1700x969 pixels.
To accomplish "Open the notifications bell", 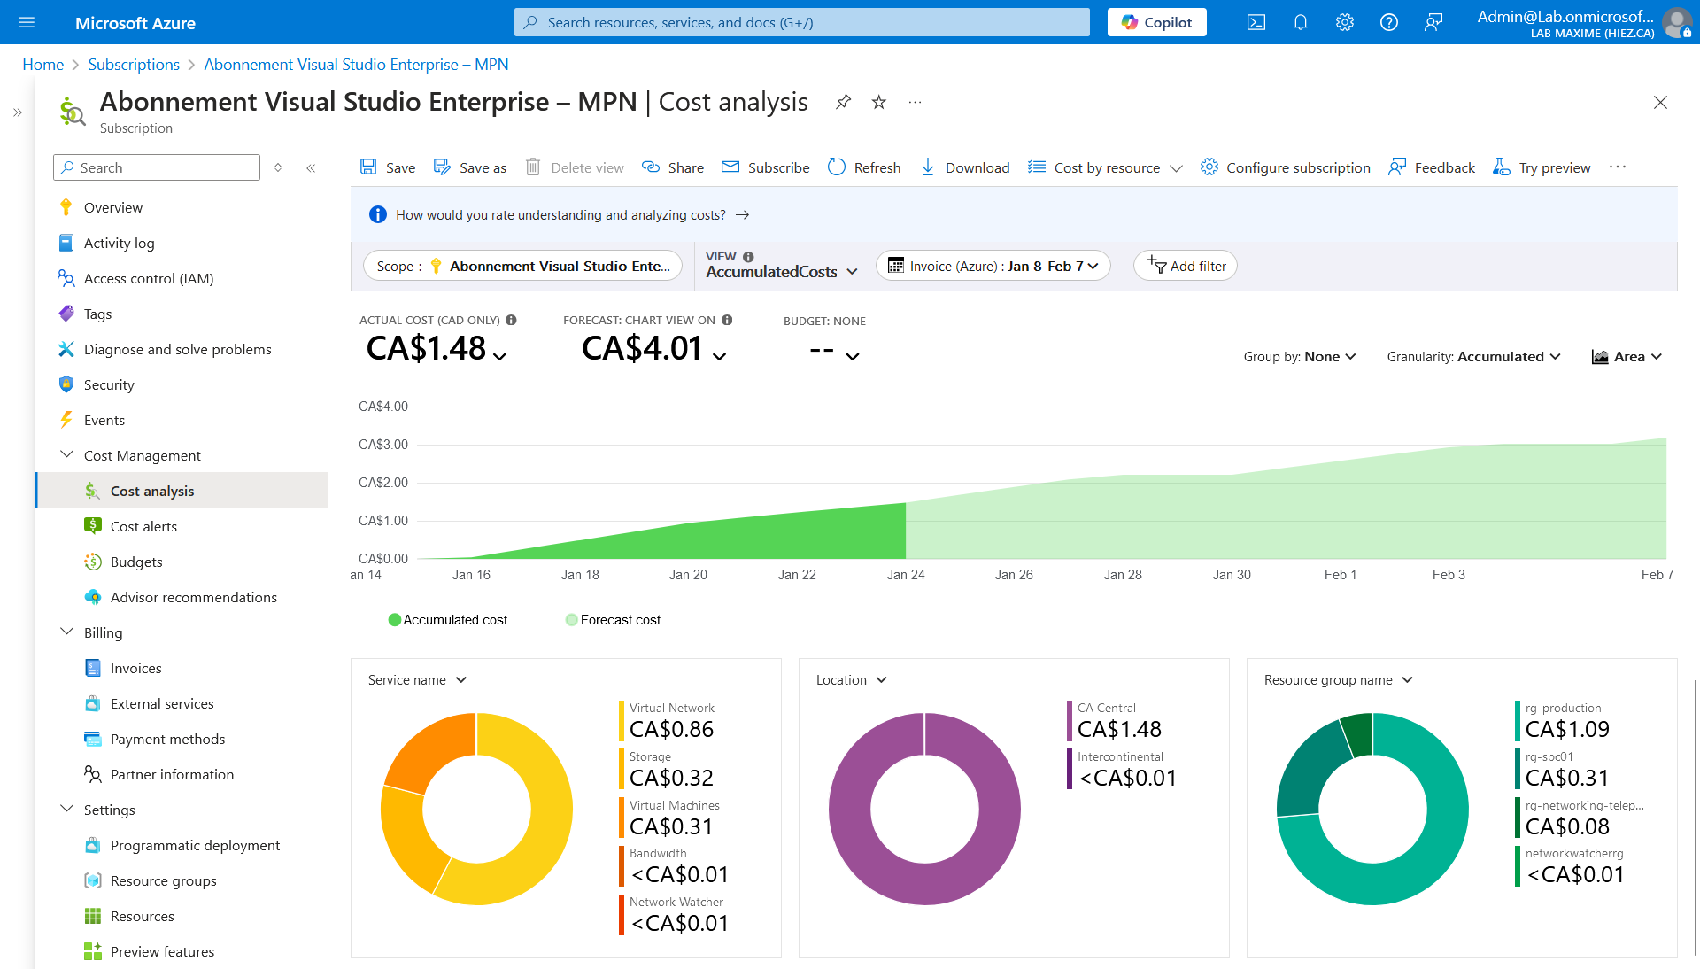I will [1300, 23].
